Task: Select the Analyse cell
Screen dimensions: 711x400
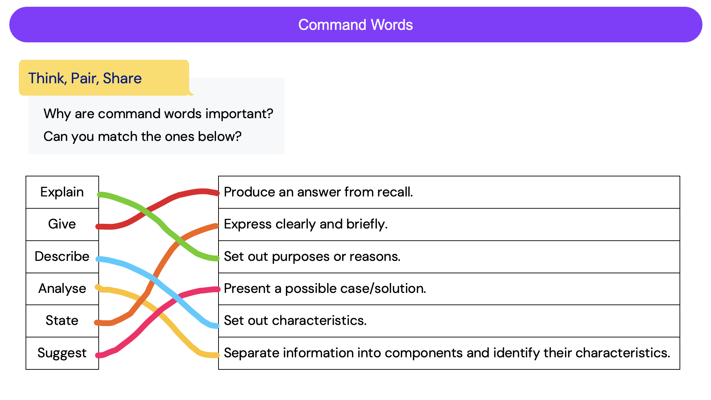Action: 62,289
